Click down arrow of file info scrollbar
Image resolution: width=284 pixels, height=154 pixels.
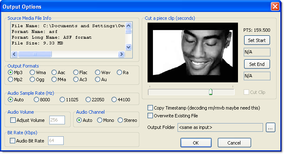tap(128, 47)
